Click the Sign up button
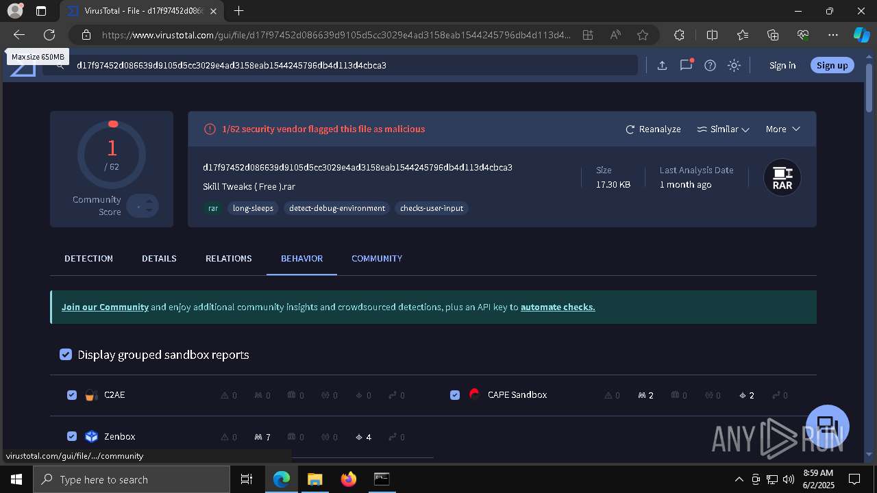The height and width of the screenshot is (493, 877). [832, 65]
